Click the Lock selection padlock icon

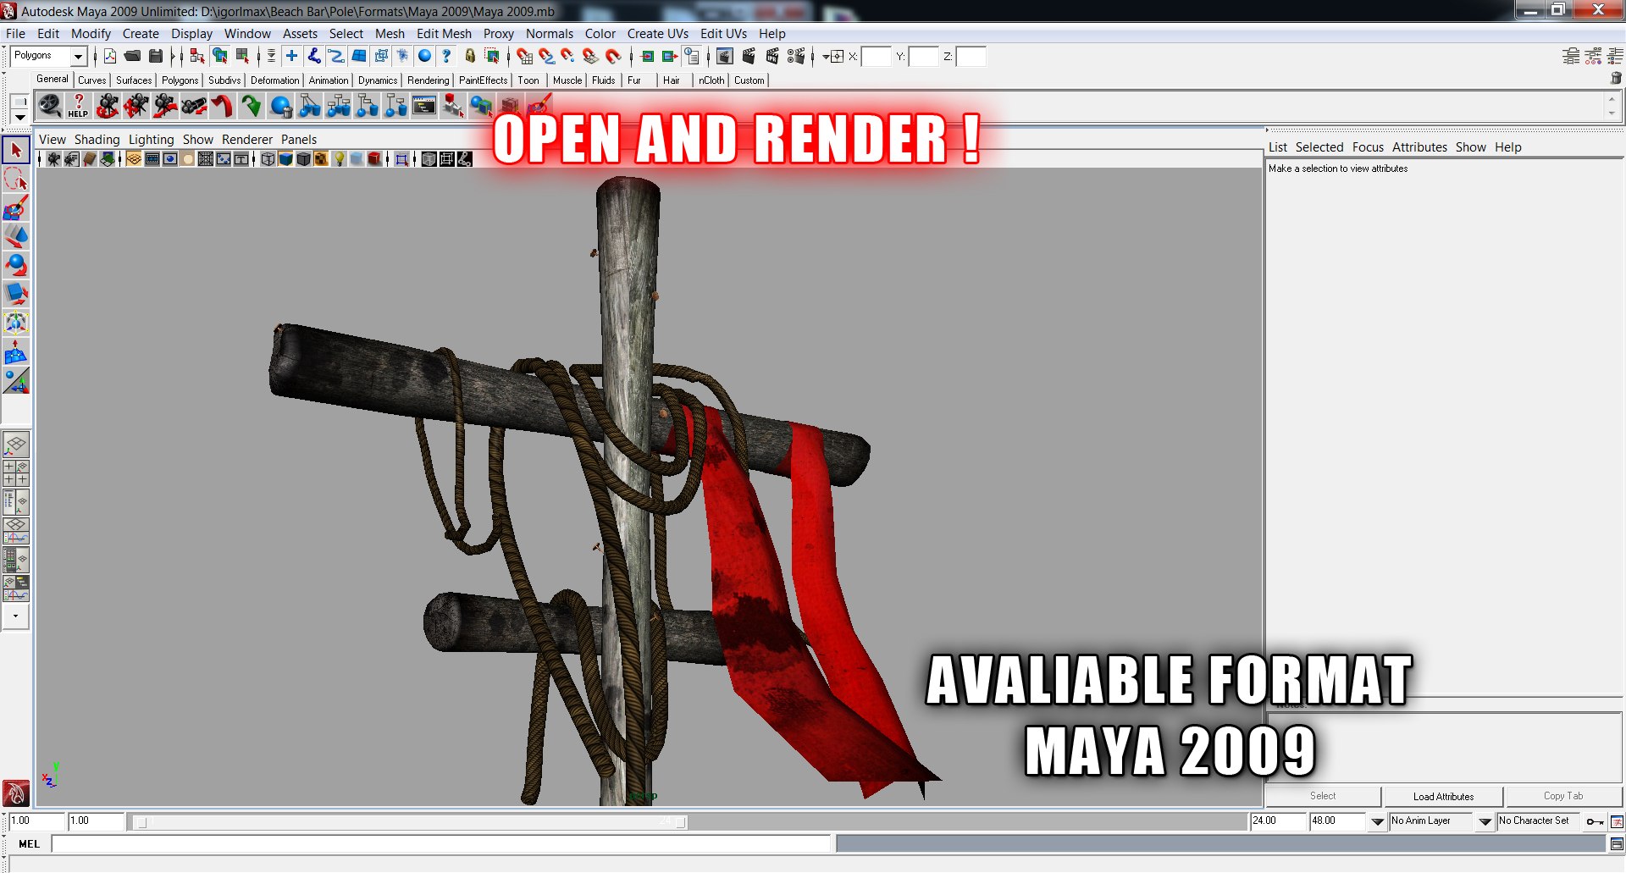pos(470,56)
